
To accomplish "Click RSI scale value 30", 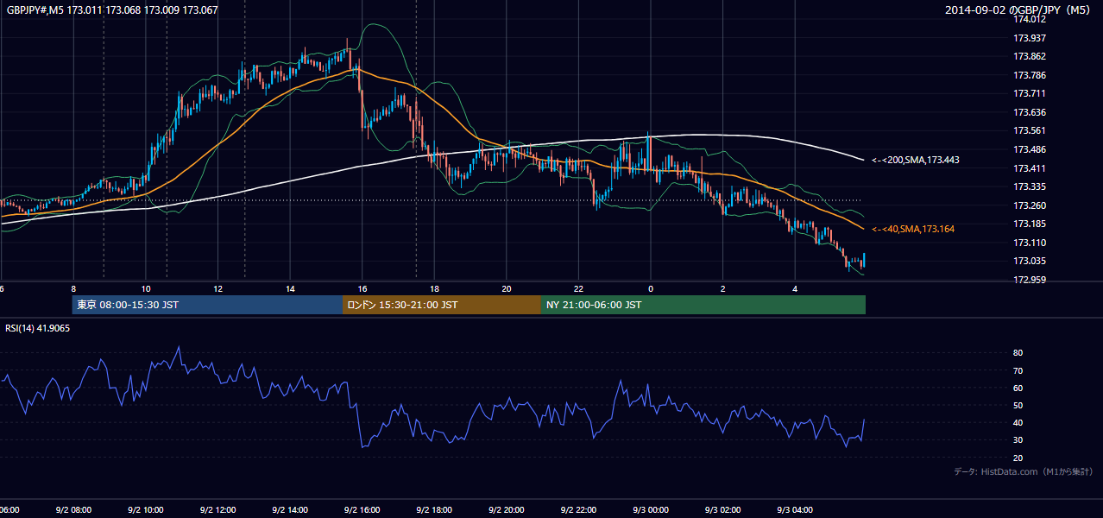I will pos(1018,440).
